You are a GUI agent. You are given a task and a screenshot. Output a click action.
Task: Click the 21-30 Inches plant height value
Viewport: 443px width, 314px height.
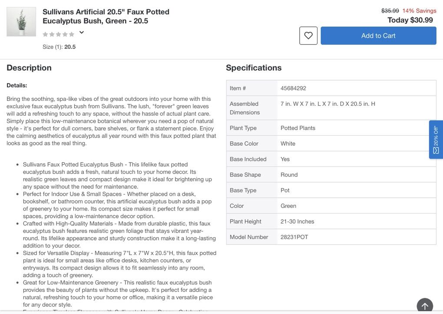click(297, 221)
